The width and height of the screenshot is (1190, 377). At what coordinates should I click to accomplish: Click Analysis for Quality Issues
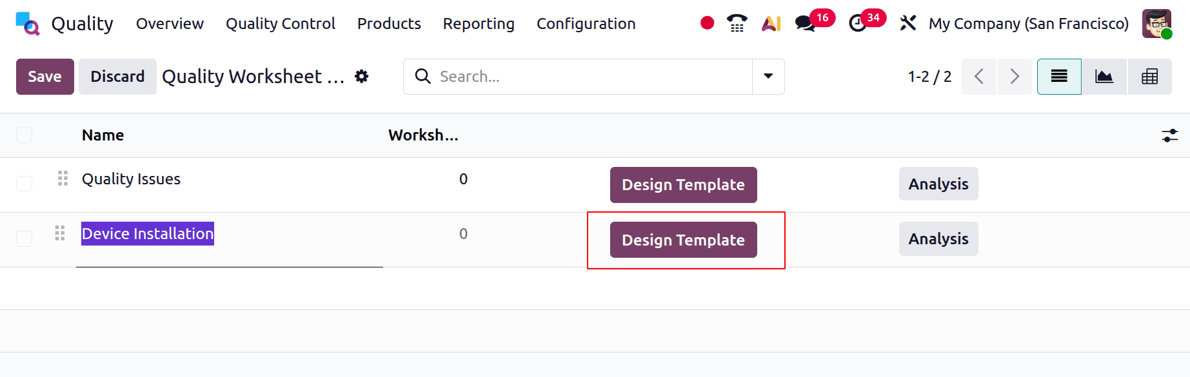click(938, 184)
